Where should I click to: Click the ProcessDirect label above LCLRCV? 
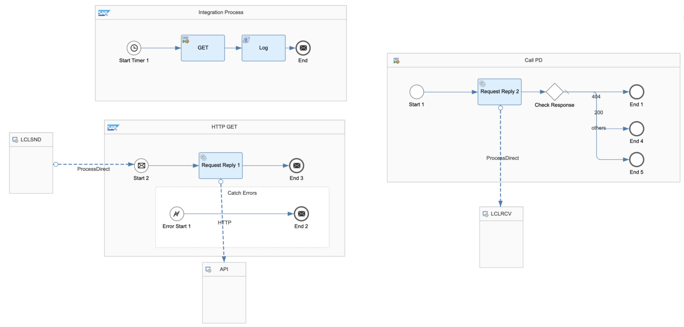point(503,158)
